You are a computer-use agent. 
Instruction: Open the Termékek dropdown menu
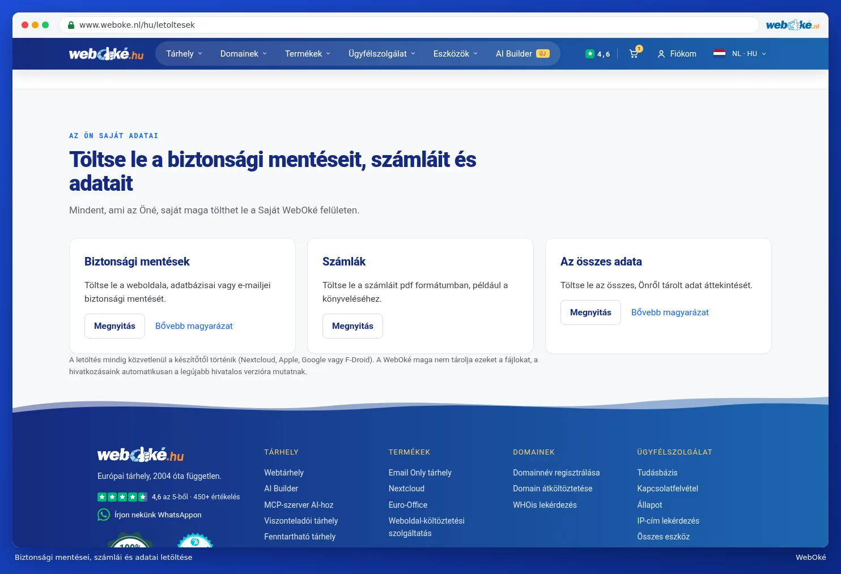[308, 54]
